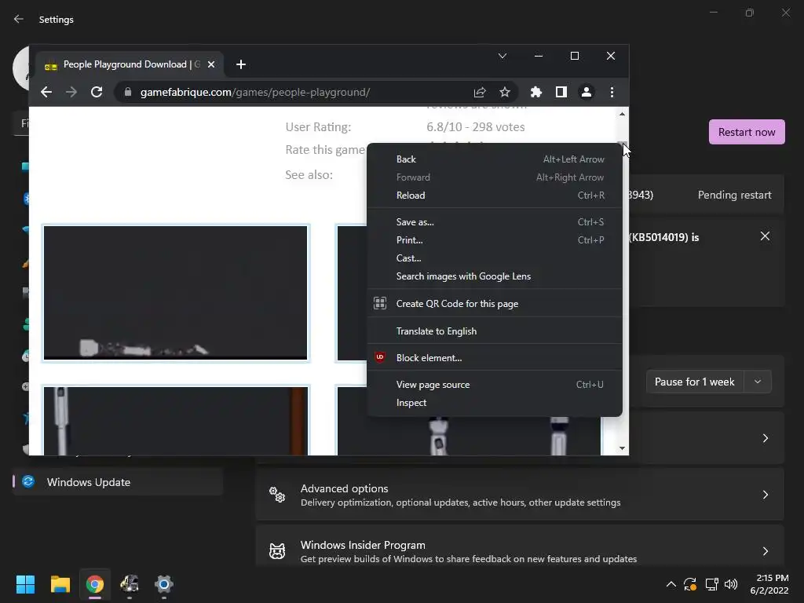This screenshot has width=804, height=603.
Task: Click the truck game icon on taskbar
Action: click(130, 584)
